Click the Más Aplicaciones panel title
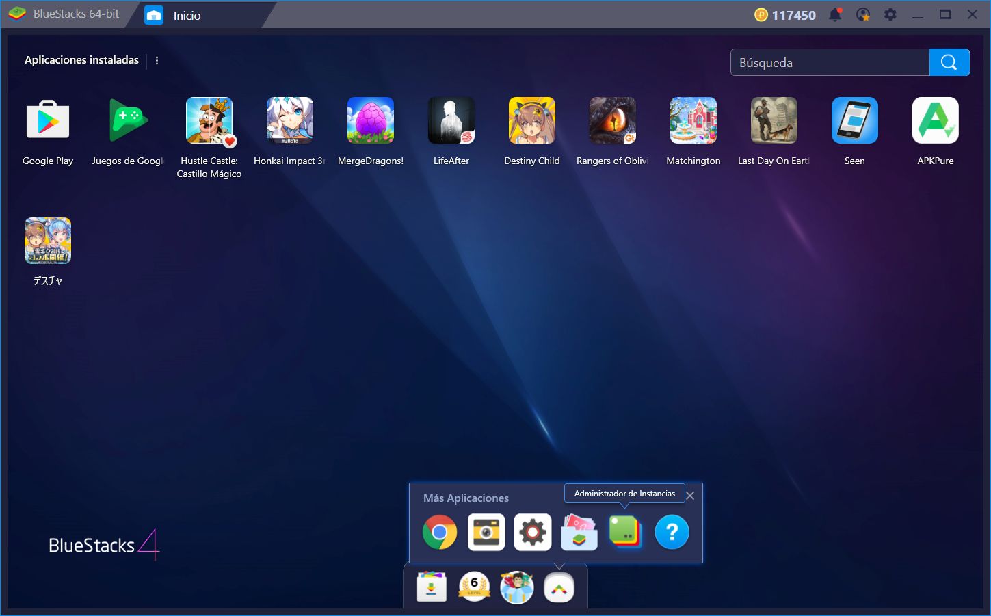The width and height of the screenshot is (991, 616). coord(466,498)
